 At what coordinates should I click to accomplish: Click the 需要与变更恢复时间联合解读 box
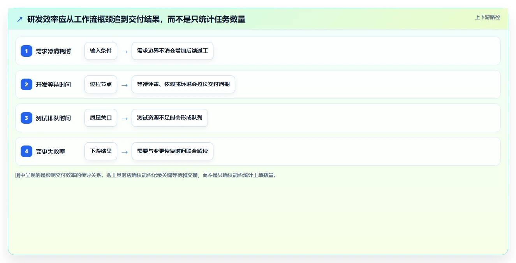pyautogui.click(x=173, y=151)
